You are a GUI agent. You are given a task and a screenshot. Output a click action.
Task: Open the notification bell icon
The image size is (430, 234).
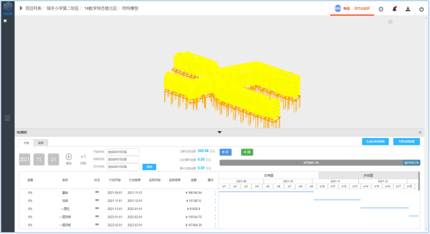coord(394,9)
